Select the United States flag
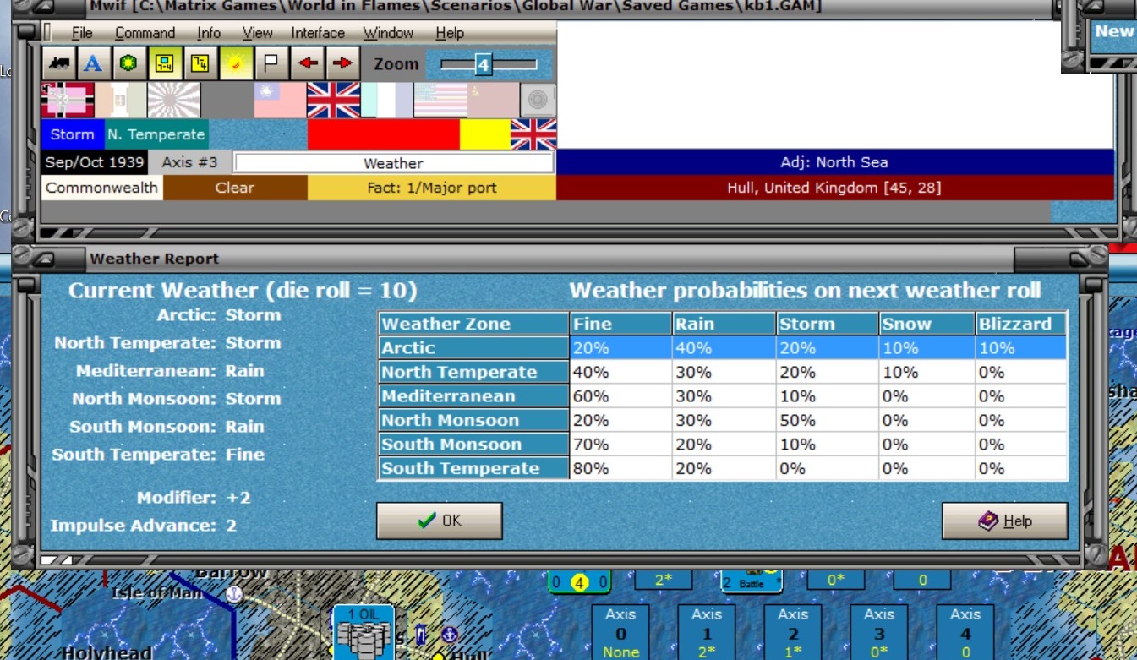This screenshot has height=660, width=1137. 440,101
